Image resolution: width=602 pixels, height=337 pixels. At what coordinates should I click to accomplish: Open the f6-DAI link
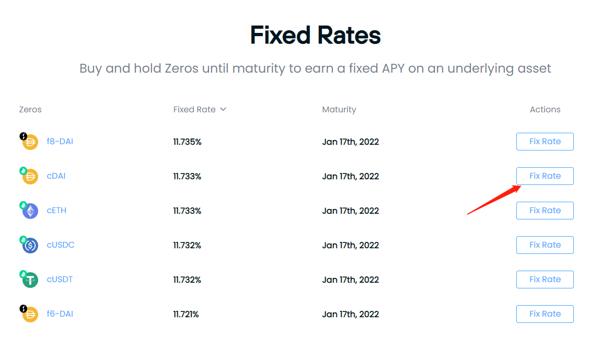(60, 313)
